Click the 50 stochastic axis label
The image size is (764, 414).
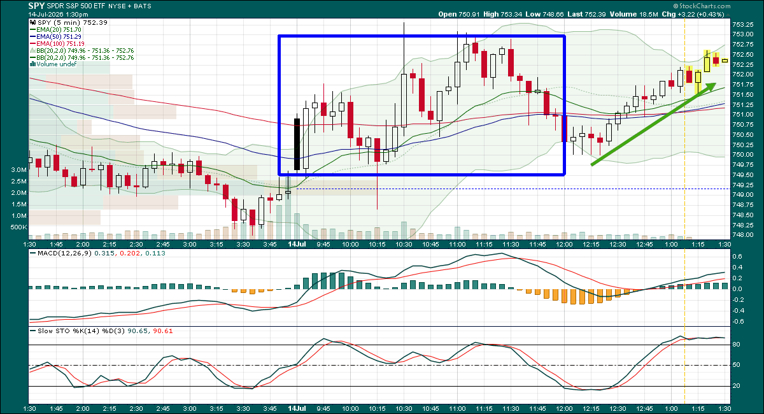[737, 365]
